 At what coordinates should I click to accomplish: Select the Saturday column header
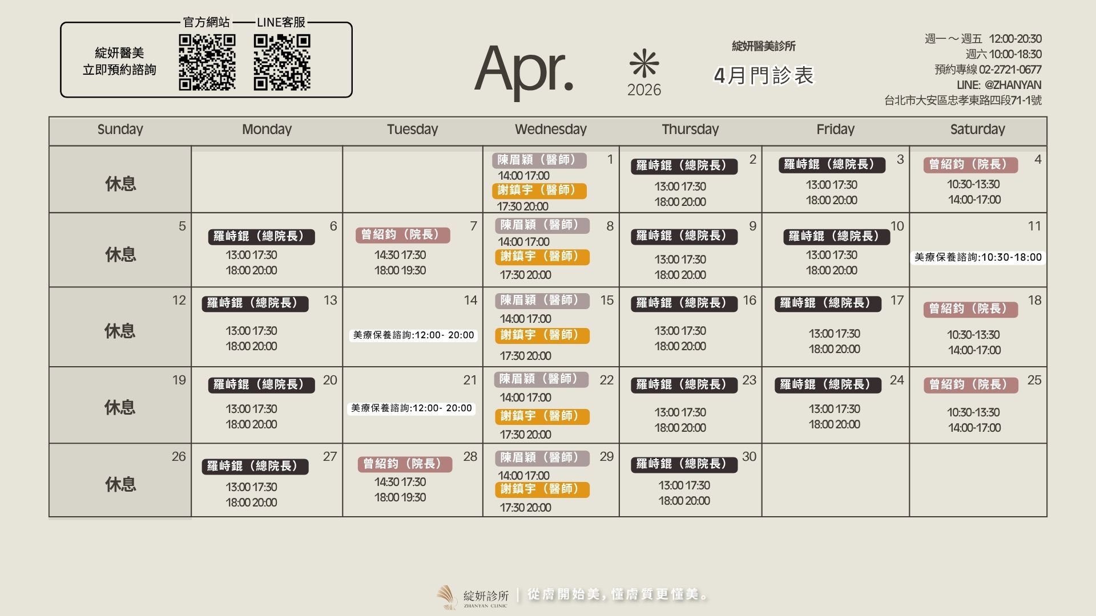click(977, 130)
